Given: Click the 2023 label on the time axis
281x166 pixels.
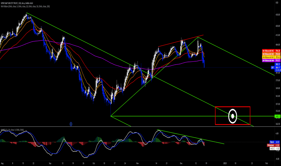Looking at the screenshot, I should coord(225,164).
